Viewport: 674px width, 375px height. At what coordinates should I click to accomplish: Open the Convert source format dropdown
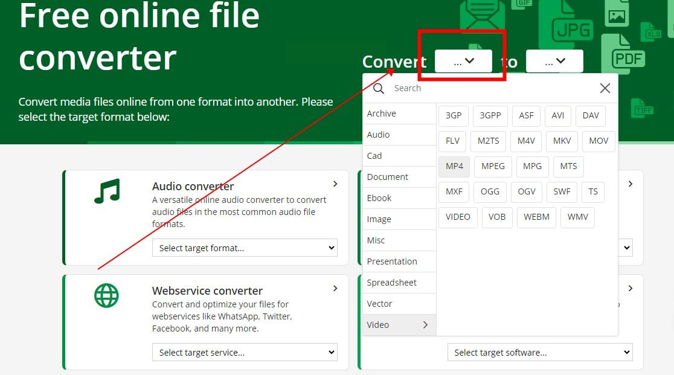463,61
